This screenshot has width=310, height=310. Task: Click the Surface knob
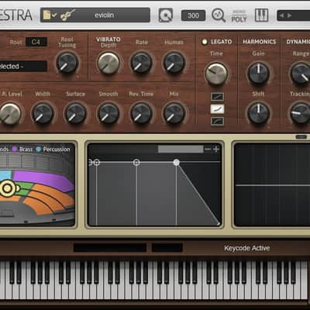[x=76, y=114]
